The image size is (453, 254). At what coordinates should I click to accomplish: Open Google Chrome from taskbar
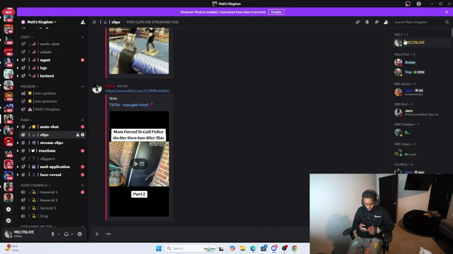(294, 248)
